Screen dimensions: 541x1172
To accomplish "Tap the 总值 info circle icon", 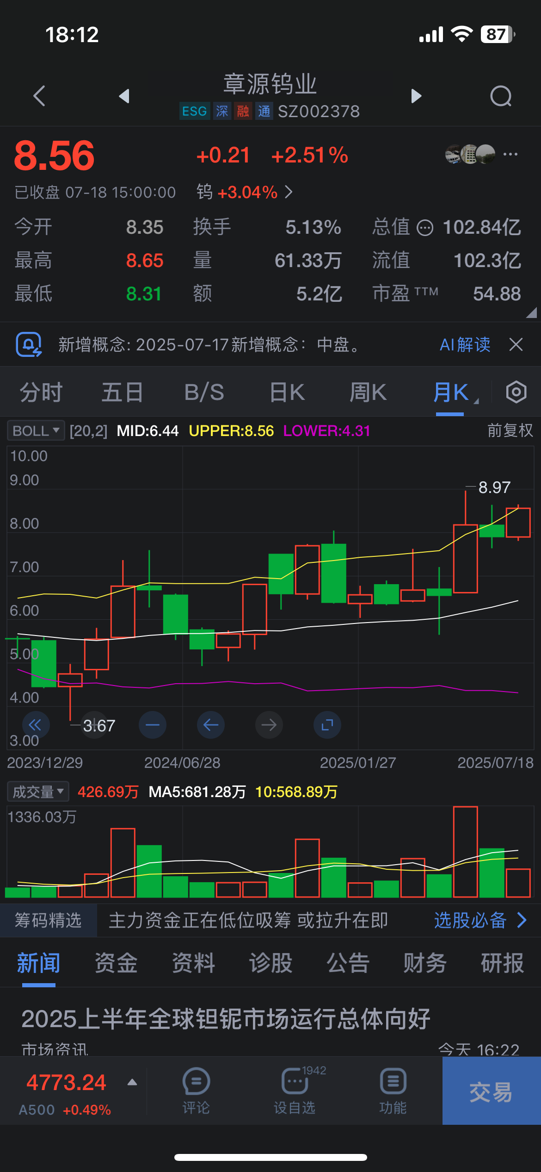I will pyautogui.click(x=425, y=228).
